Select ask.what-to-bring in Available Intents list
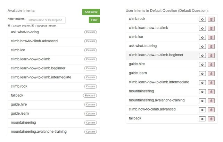Image resolution: width=223 pixels, height=142 pixels. (x=54, y=32)
